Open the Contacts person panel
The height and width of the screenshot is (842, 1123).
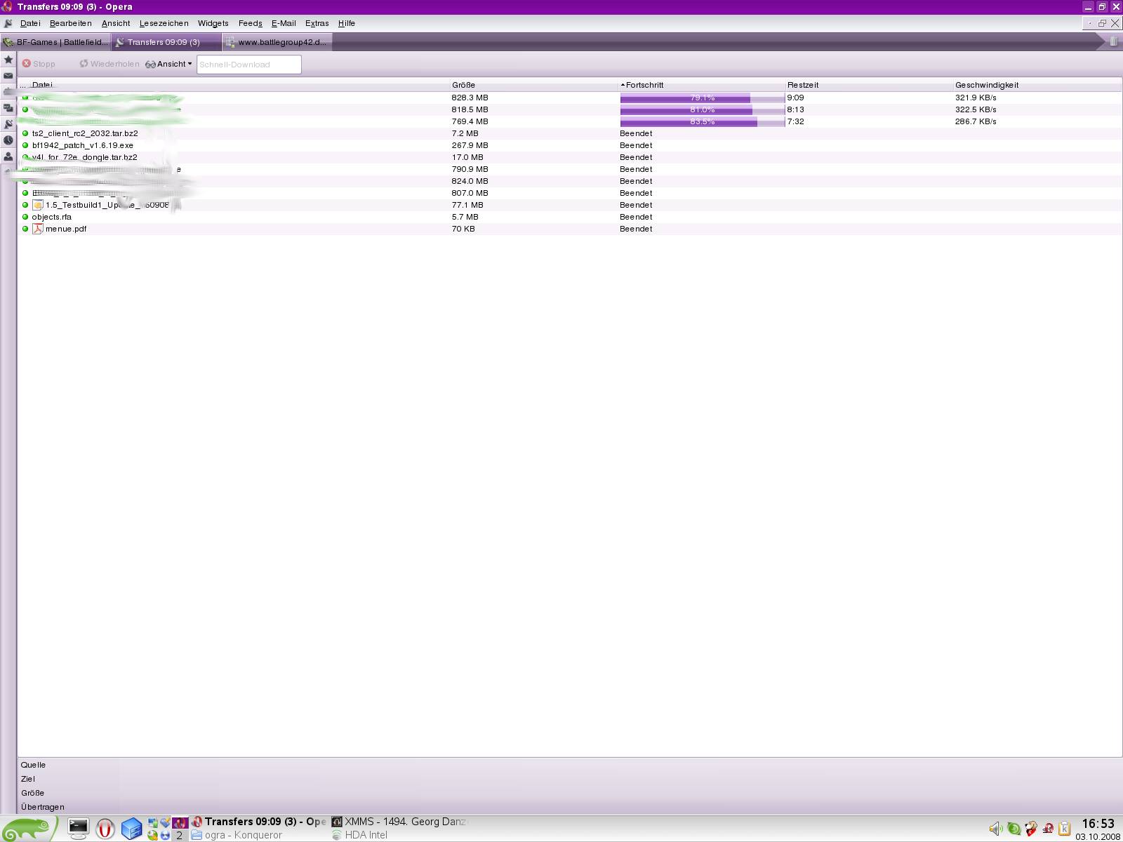coord(8,156)
